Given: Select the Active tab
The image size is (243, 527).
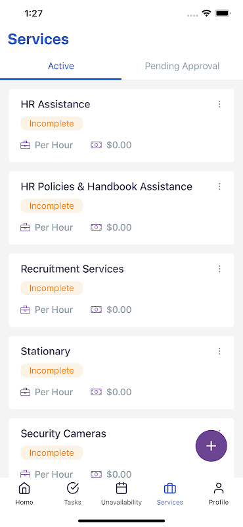Looking at the screenshot, I should click(x=60, y=67).
